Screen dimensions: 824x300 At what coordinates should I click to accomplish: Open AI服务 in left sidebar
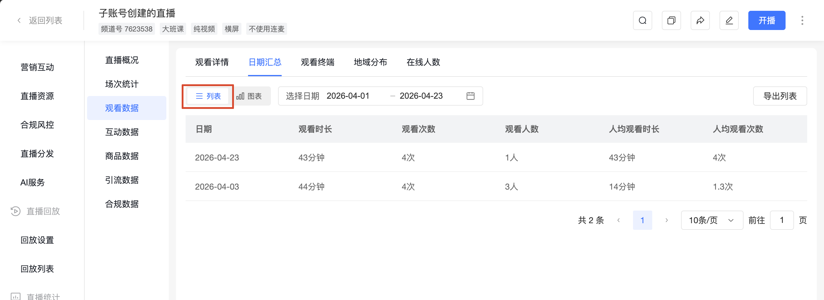[x=32, y=182]
